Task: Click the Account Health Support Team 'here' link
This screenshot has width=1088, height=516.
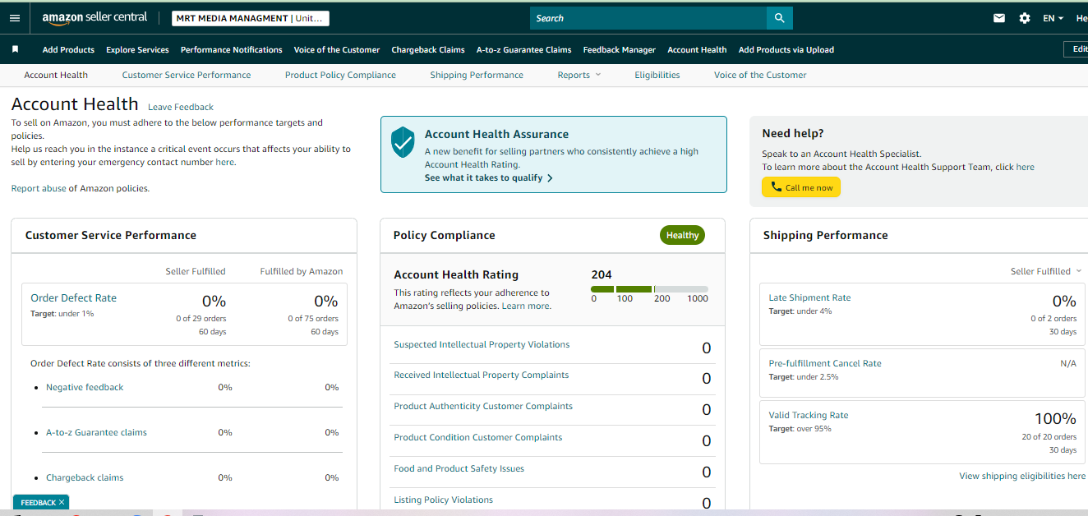Action: (x=1025, y=167)
